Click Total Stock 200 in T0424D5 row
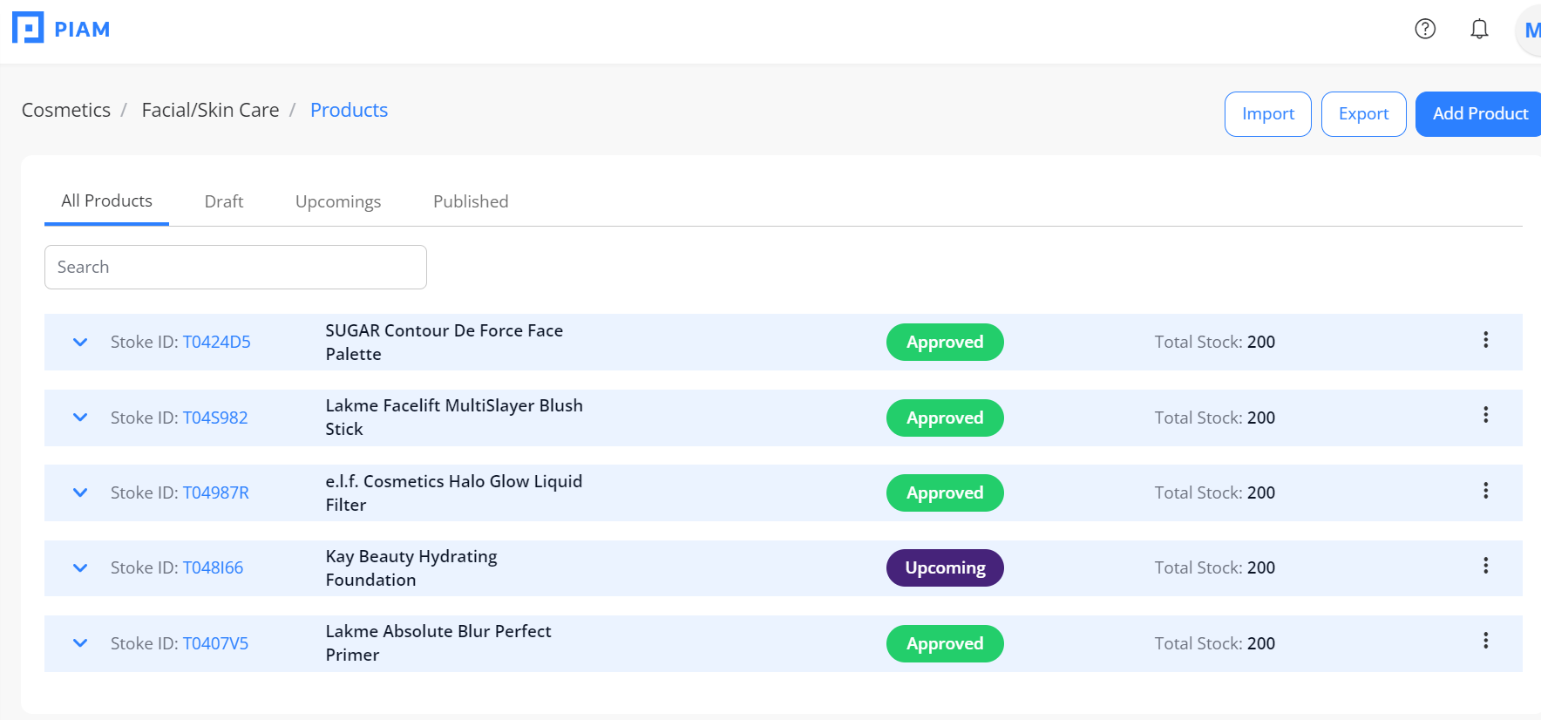Image resolution: width=1541 pixels, height=720 pixels. pyautogui.click(x=1215, y=342)
